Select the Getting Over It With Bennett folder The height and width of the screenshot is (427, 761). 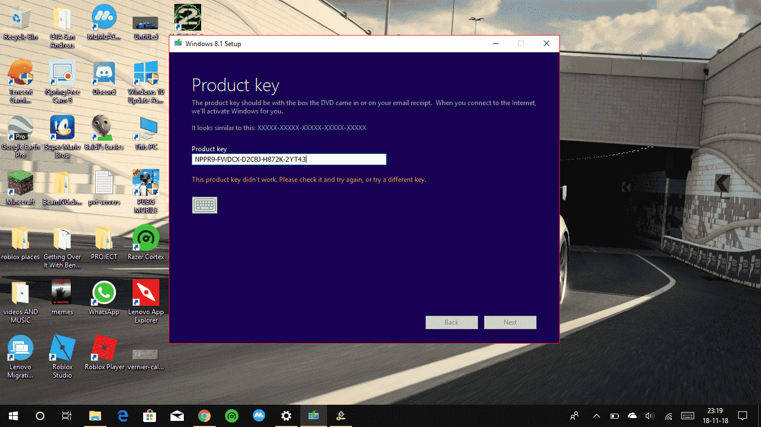(62, 247)
